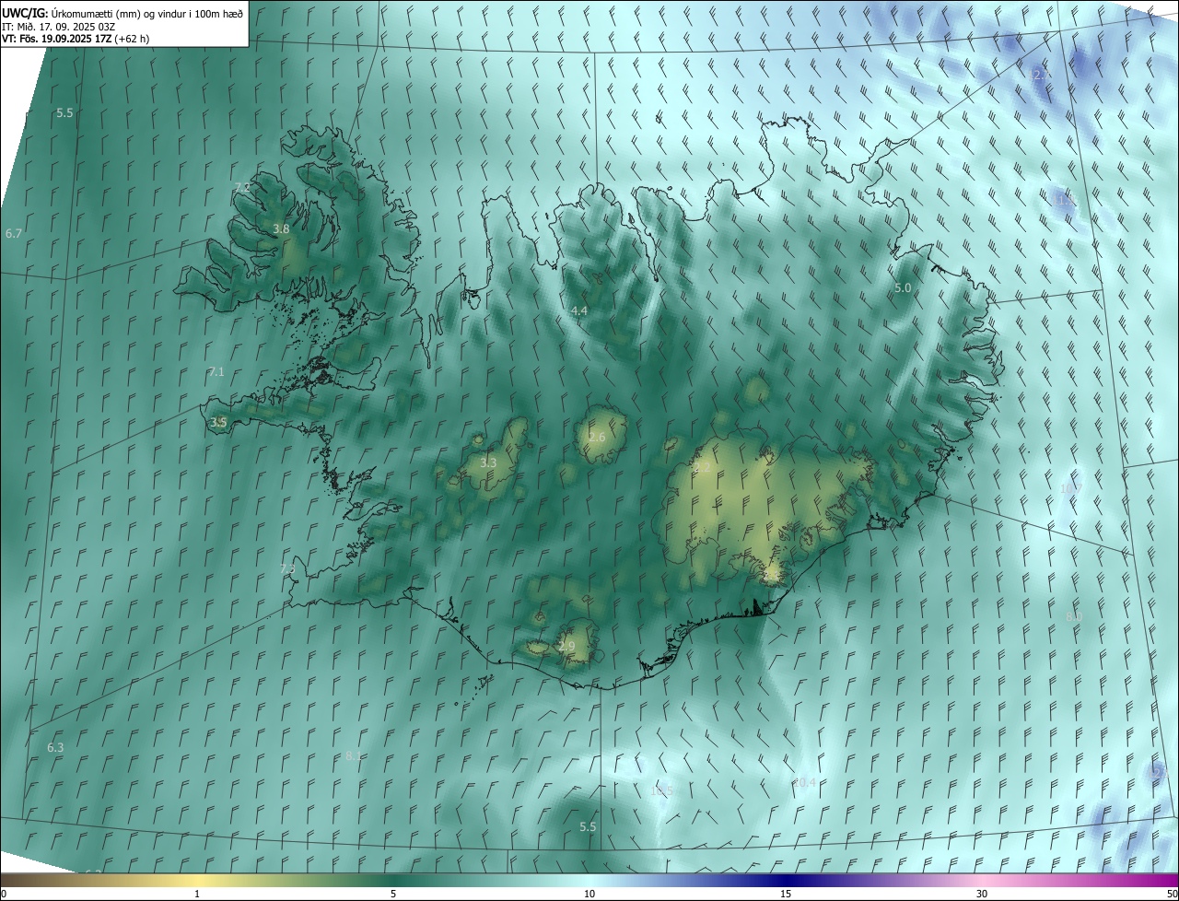Click the 3.5 value label on Snæfellsnes
The width and height of the screenshot is (1179, 901).
point(218,423)
